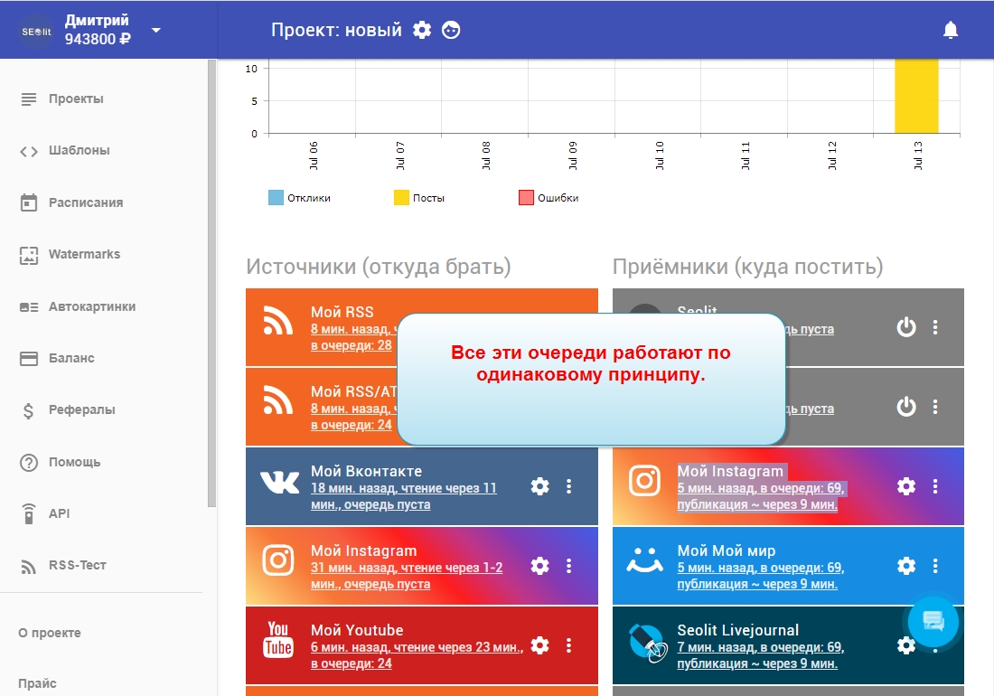Open the live chat bubble
The width and height of the screenshot is (994, 696).
tap(933, 622)
